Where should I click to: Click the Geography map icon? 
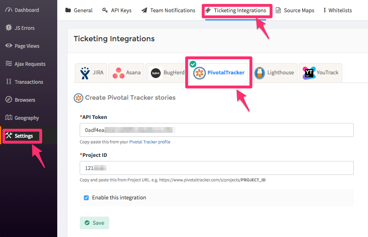coord(9,117)
